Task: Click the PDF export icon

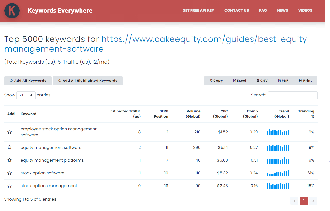Action: 283,80
